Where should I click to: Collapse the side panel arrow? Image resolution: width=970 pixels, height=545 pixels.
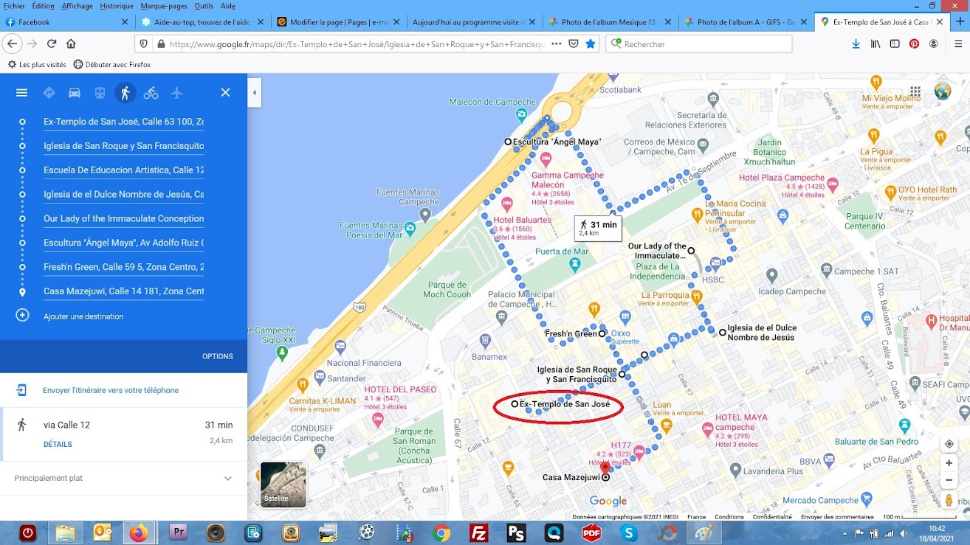point(254,93)
